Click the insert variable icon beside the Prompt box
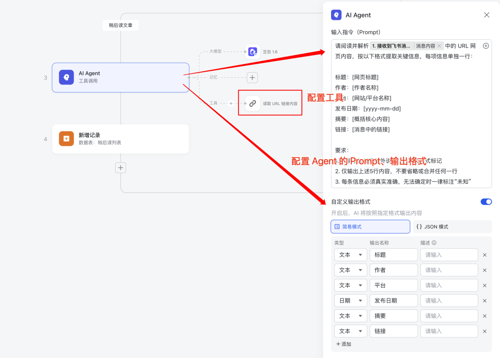Screen dimensions: 500x358 tap(485, 45)
